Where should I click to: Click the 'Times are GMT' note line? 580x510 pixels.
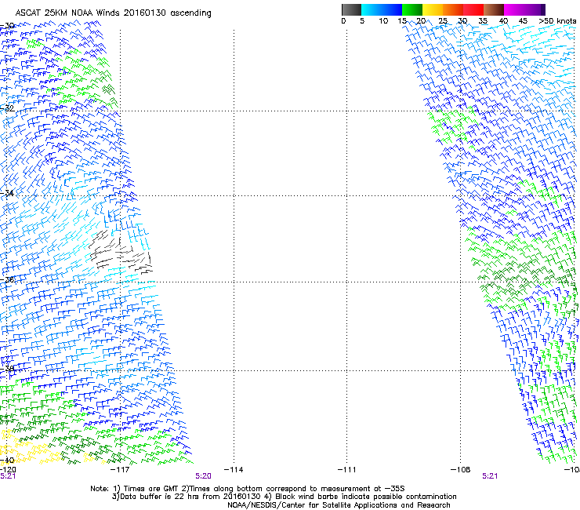[248, 489]
